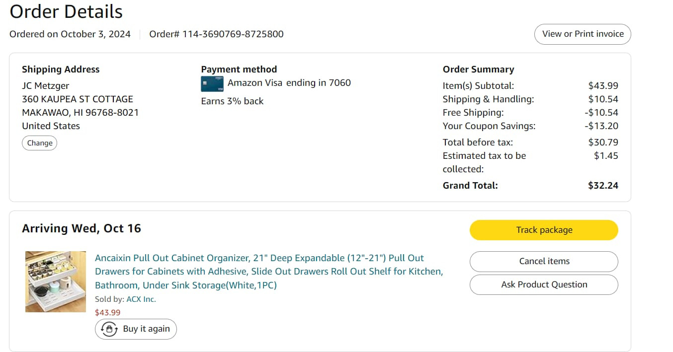Click the Amazon Visa card icon
The width and height of the screenshot is (673, 352).
point(212,83)
